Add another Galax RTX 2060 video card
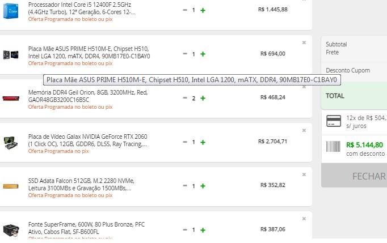This screenshot has height=243, width=387. [203, 142]
